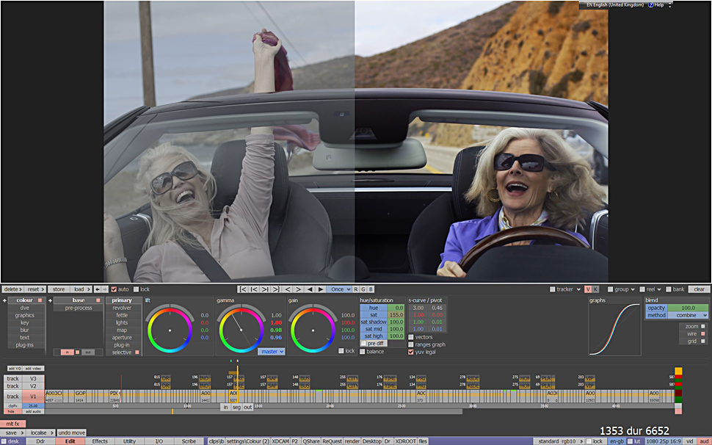Expand the blend method combine dropdown
Image resolution: width=712 pixels, height=445 pixels.
point(688,315)
